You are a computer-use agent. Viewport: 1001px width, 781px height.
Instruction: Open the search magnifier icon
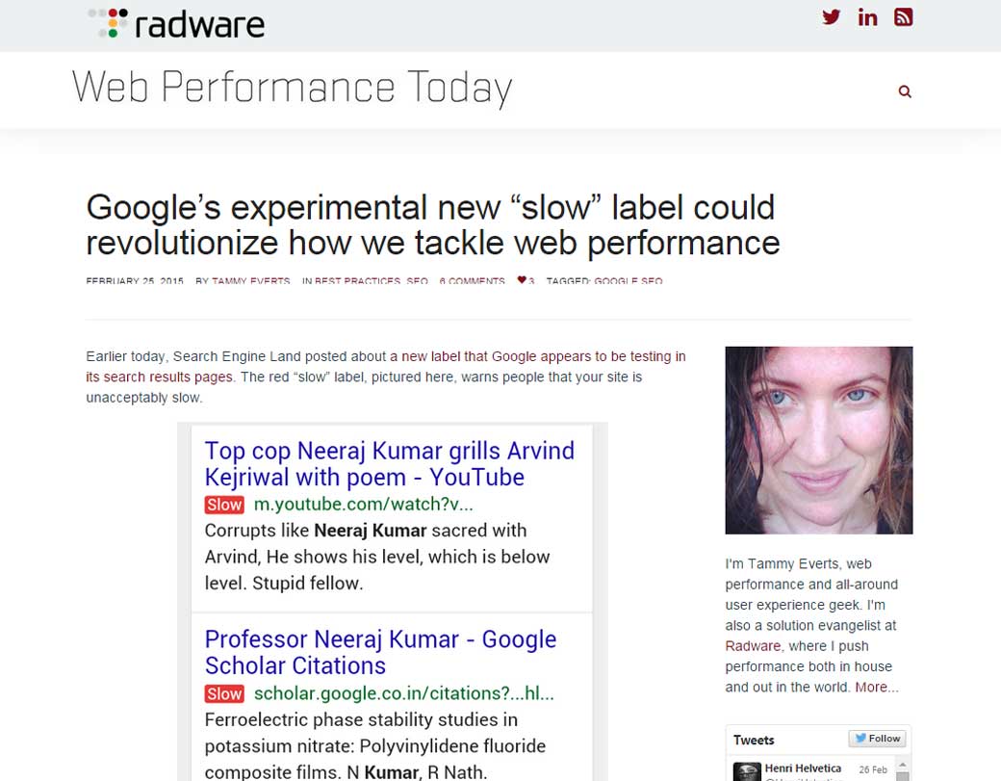point(904,91)
